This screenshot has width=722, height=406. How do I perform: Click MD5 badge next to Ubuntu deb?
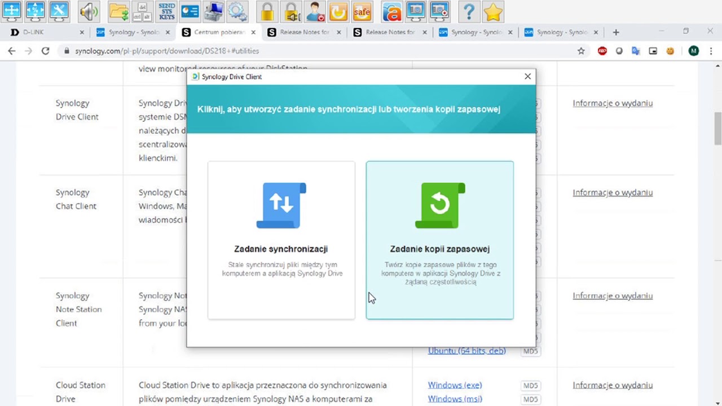coord(530,351)
